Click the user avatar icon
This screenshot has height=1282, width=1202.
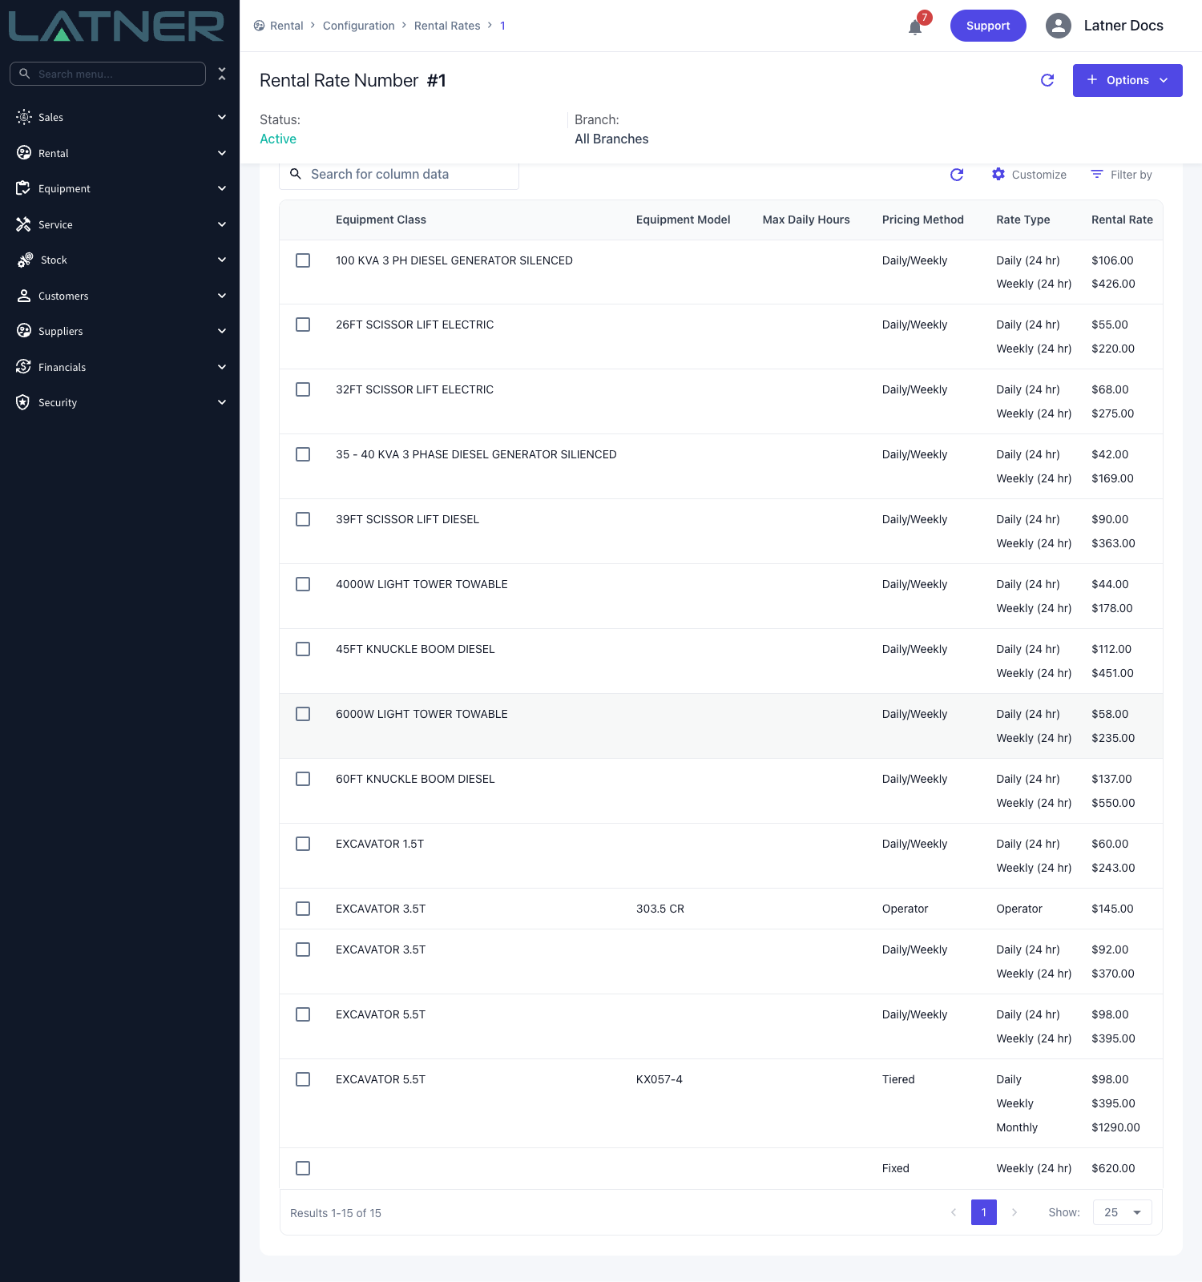1059,26
